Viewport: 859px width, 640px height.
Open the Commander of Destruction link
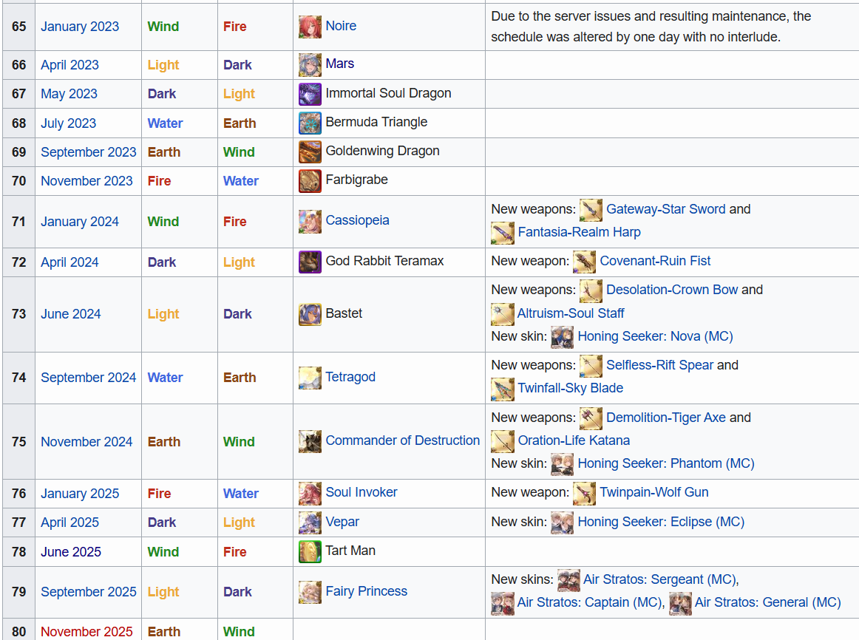403,440
